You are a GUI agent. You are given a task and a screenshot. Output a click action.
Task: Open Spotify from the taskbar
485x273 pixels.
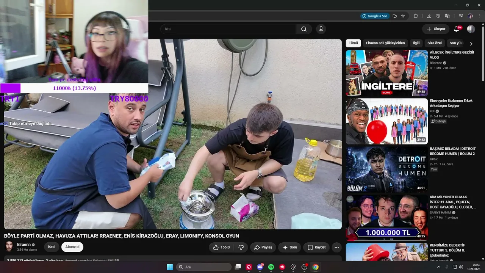271,267
